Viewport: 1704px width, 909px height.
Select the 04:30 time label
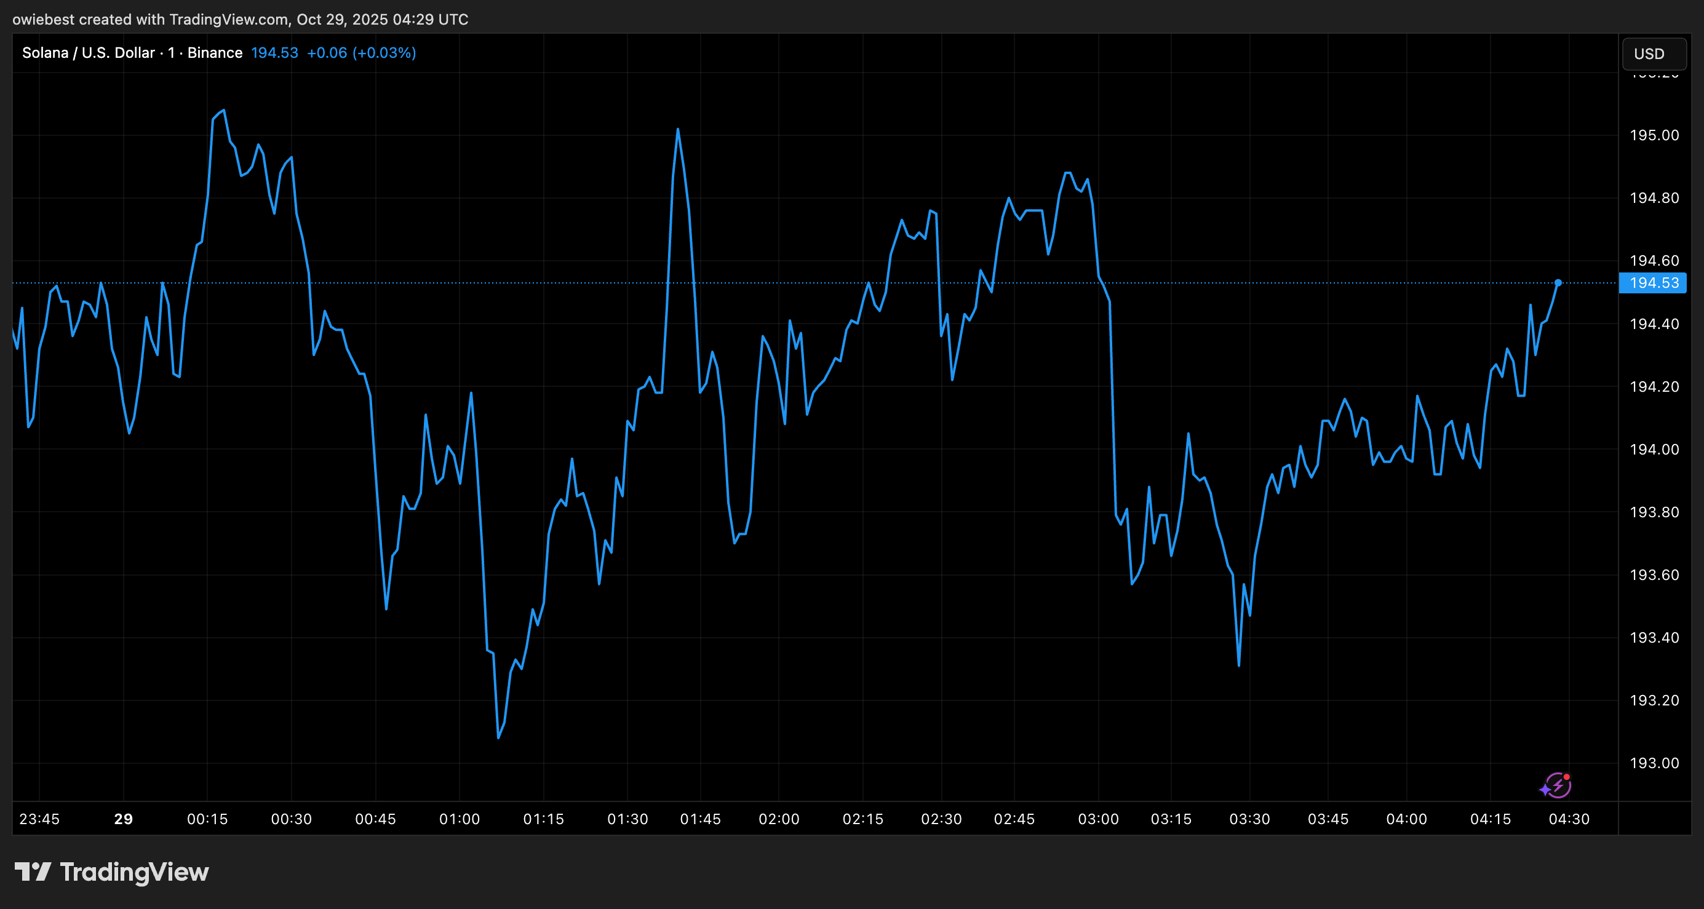pos(1570,819)
